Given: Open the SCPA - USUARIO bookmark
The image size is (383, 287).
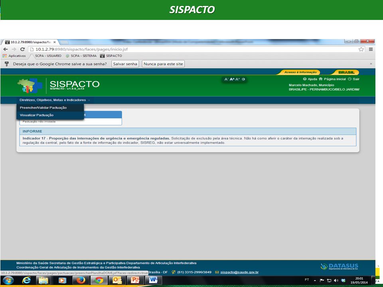Looking at the screenshot, I should click(48, 56).
